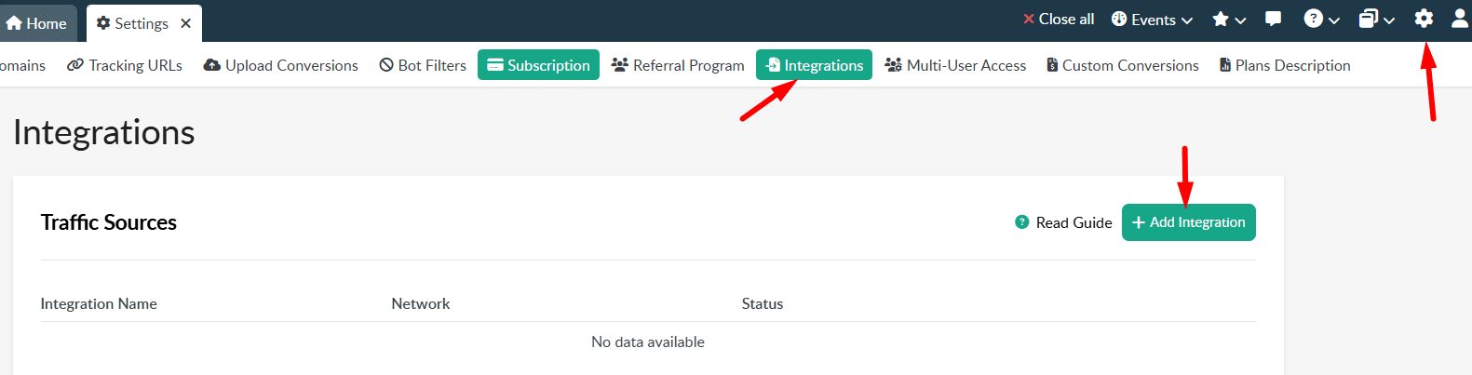Image resolution: width=1472 pixels, height=375 pixels.
Task: Open the stacked windows dropdown
Action: (x=1375, y=20)
